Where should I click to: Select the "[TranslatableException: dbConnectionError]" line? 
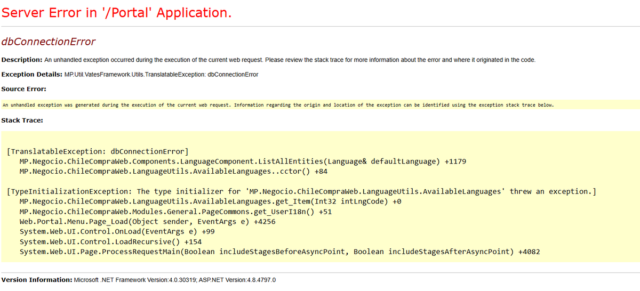click(99, 151)
